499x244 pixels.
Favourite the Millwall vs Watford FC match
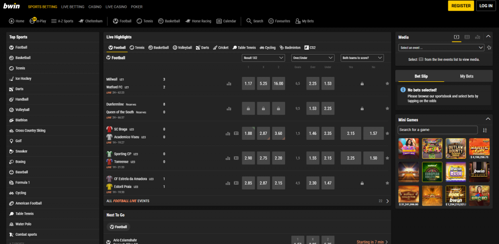coord(387,84)
